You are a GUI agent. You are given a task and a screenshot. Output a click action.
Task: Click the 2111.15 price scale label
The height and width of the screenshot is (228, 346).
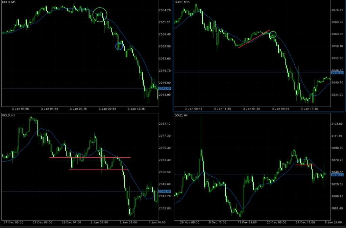(x=337, y=136)
